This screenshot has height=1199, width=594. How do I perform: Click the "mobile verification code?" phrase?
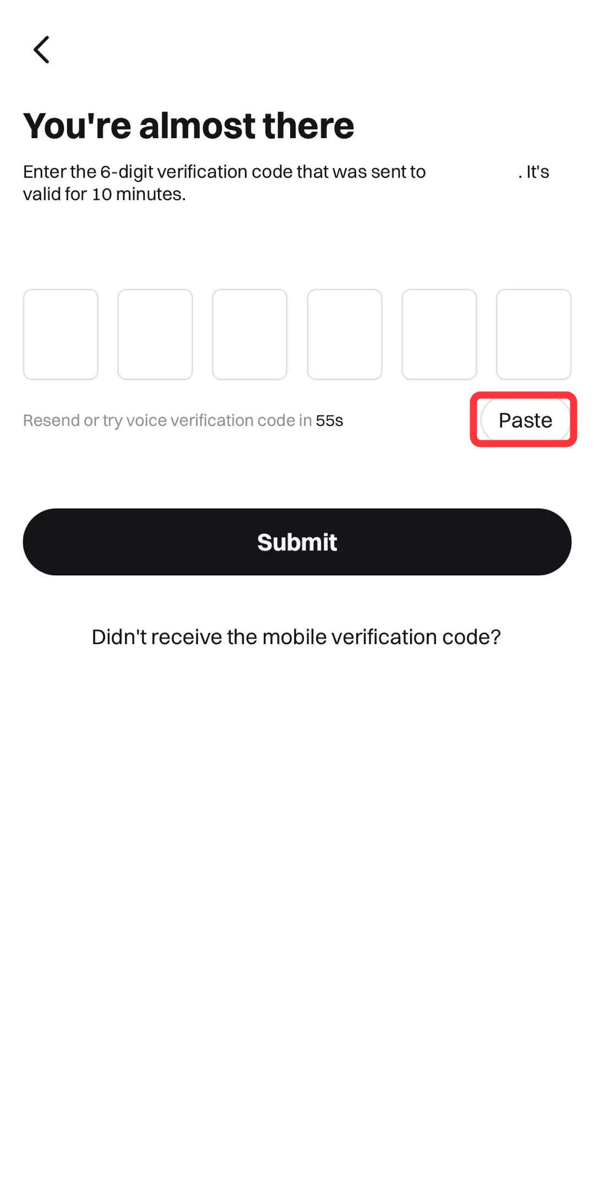coord(382,637)
